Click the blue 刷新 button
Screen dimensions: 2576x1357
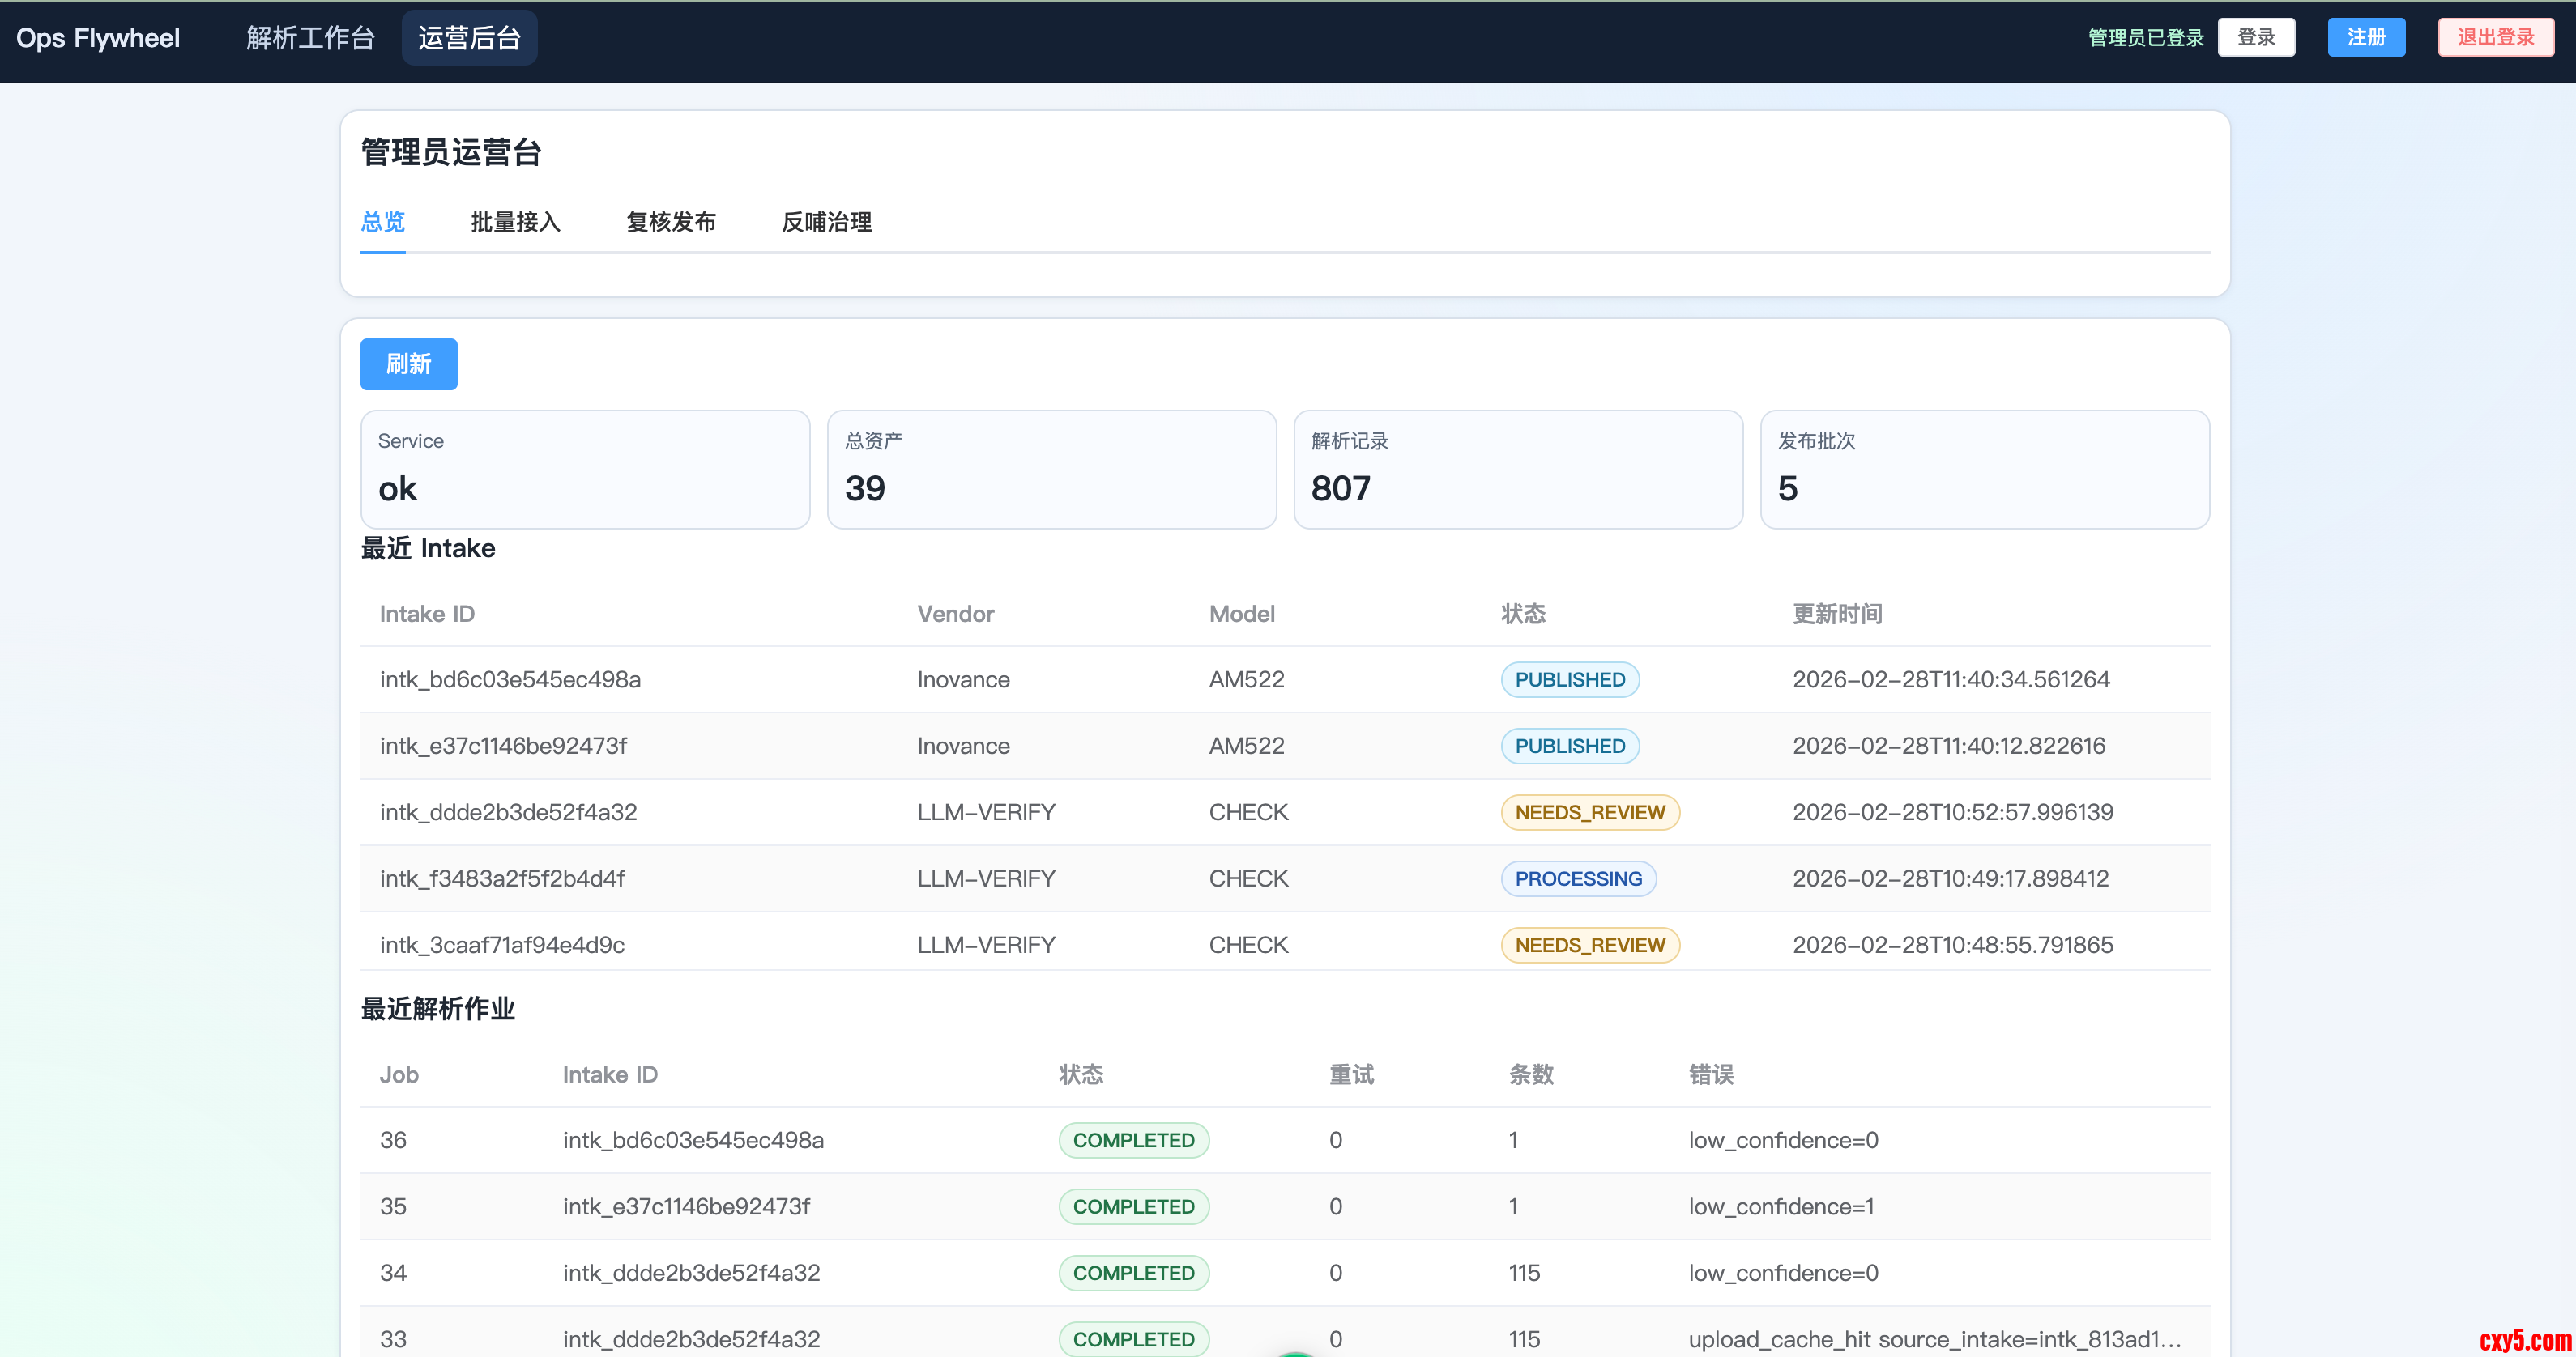pos(408,364)
